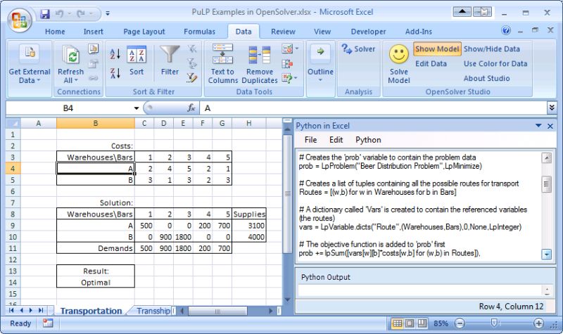Go to the last sheet tab arrow
This screenshot has height=334, width=563.
tap(41, 311)
